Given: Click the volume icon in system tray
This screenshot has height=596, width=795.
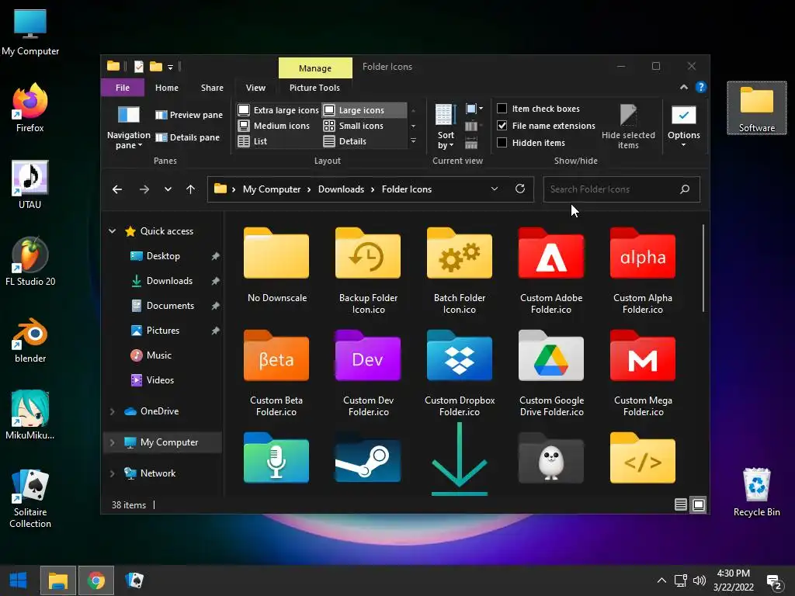Looking at the screenshot, I should pos(700,580).
